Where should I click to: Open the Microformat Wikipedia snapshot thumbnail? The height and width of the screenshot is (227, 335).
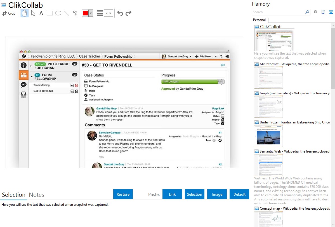268,78
